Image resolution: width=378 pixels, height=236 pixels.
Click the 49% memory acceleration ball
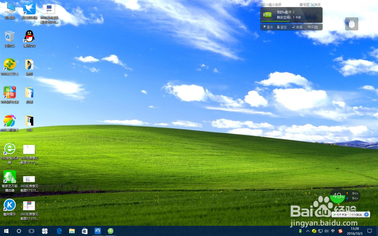pos(338,196)
